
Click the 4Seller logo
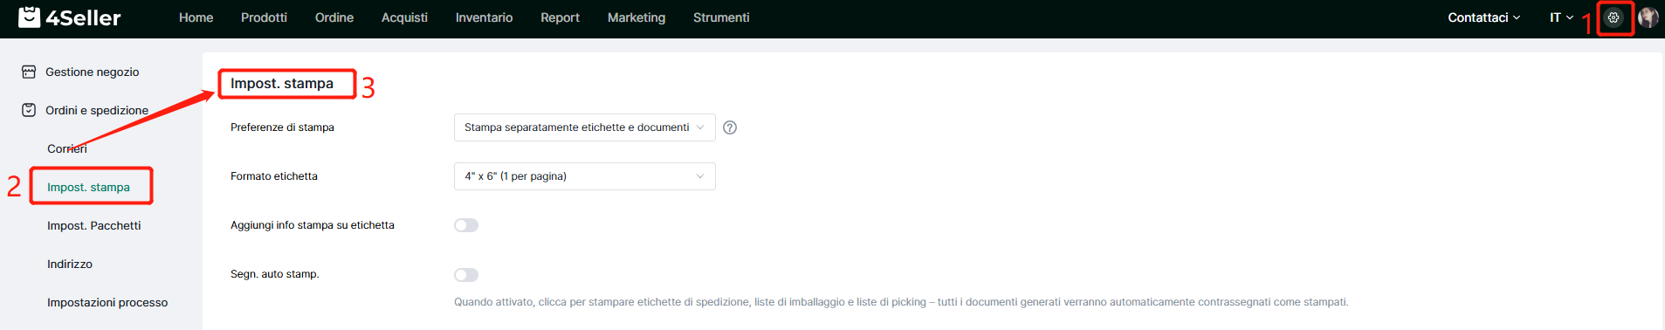(70, 17)
